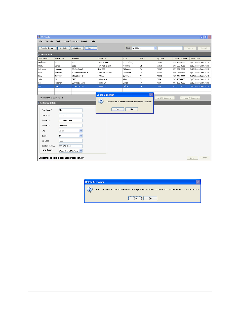Click the PS-Tools application icon in title bar
Viewport: 240px width, 311px height.
[x=39, y=37]
